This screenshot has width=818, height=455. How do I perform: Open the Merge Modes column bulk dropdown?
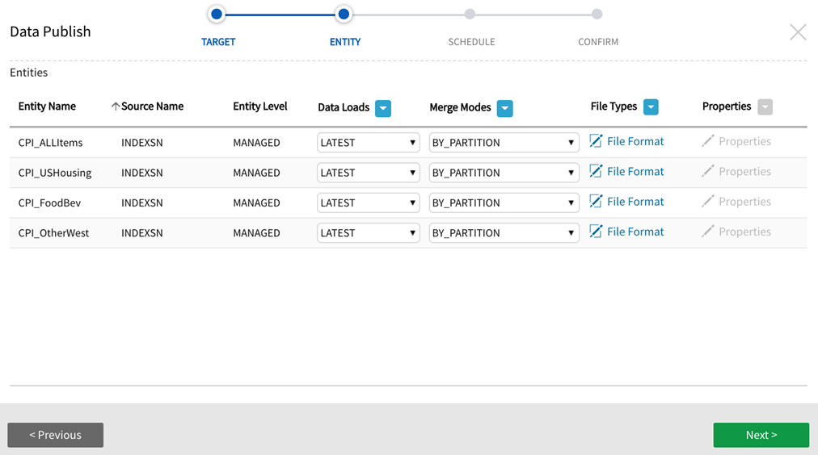505,108
